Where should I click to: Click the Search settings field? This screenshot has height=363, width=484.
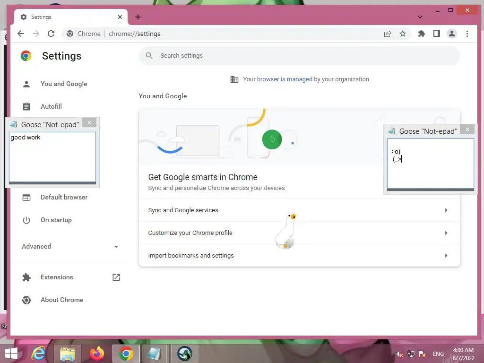[x=299, y=56]
